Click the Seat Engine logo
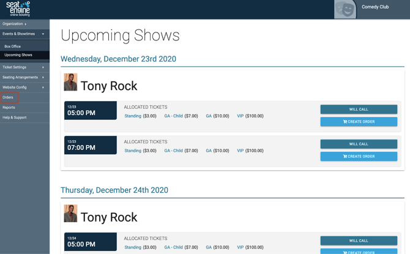The image size is (410, 254). tap(18, 9)
